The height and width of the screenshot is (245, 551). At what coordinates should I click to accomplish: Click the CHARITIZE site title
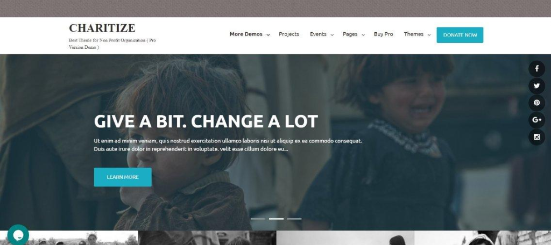coord(102,28)
